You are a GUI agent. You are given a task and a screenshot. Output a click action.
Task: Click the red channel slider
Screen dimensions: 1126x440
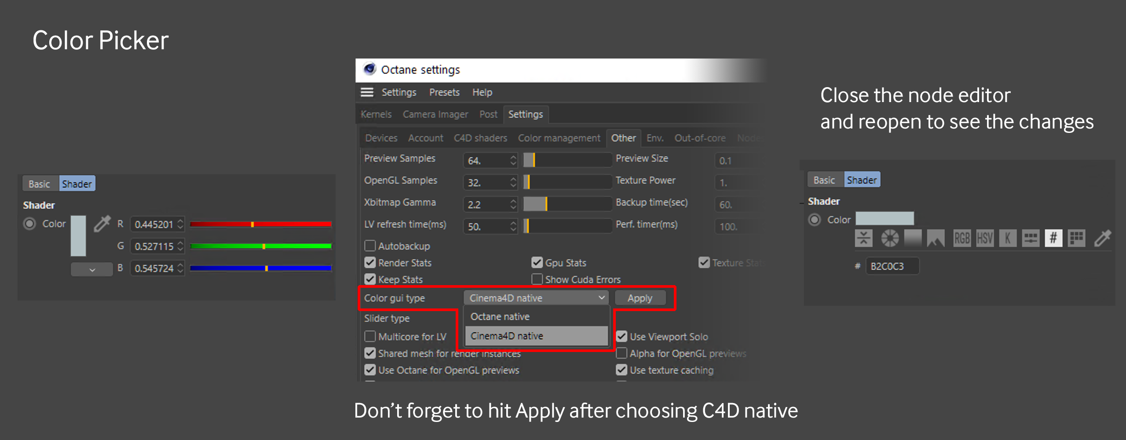tap(260, 224)
